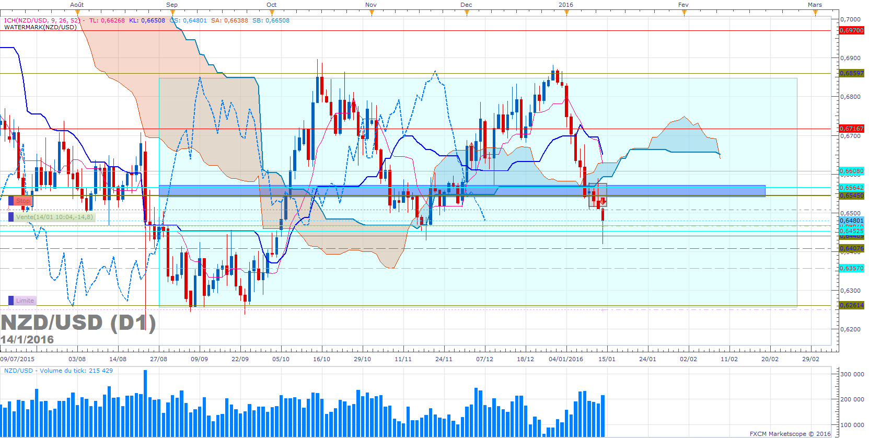Click the 0,64801 current price tag
This screenshot has height=438, width=869.
click(x=852, y=221)
